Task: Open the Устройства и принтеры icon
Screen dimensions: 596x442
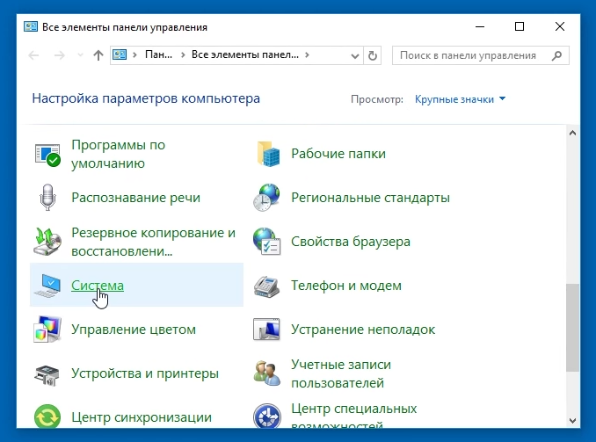Action: click(x=47, y=373)
